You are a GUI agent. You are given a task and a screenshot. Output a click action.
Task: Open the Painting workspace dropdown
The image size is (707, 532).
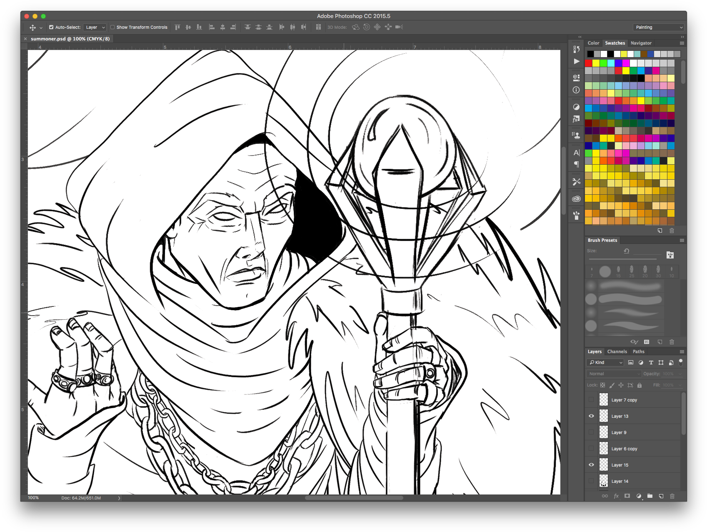tap(658, 28)
